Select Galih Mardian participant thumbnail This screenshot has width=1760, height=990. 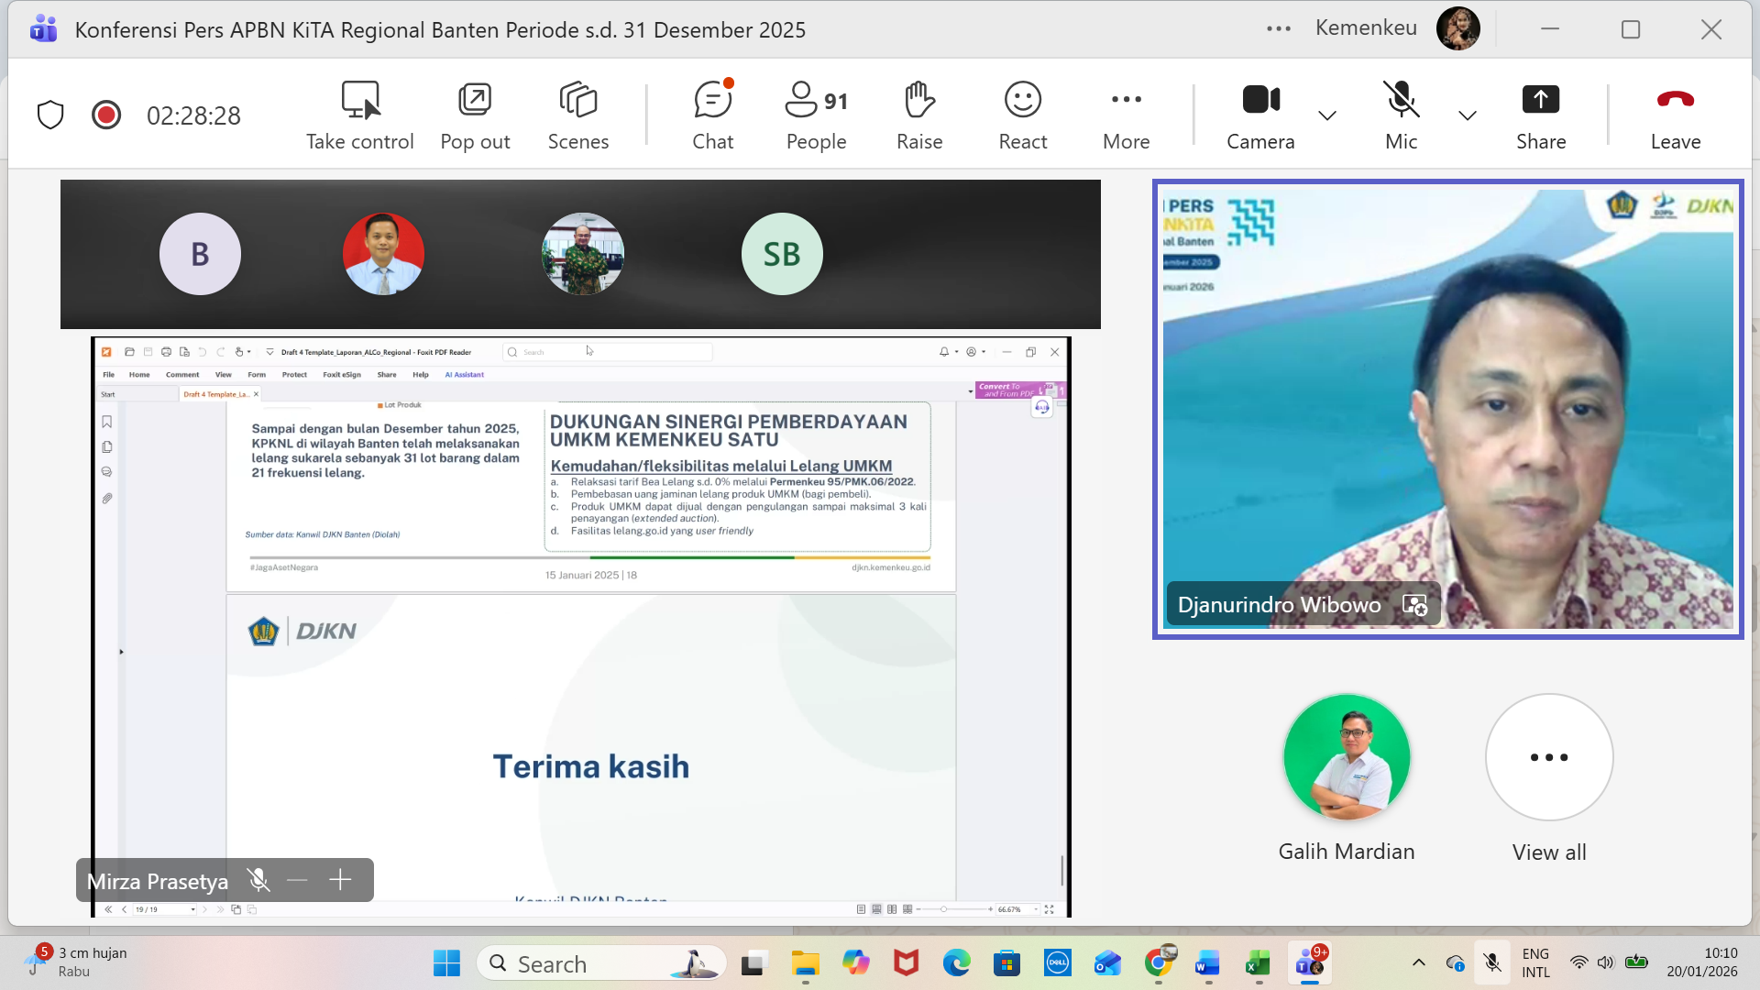pos(1346,757)
